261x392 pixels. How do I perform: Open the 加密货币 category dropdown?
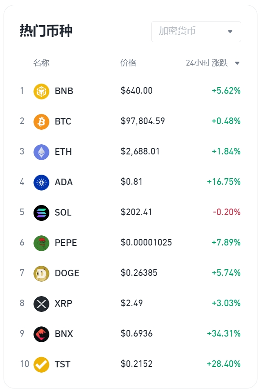pos(196,32)
